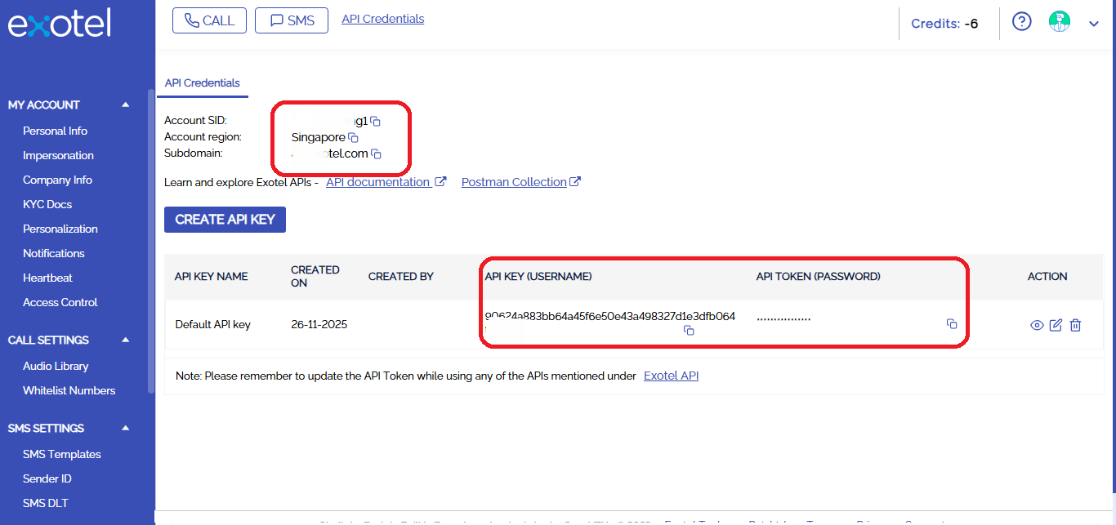The width and height of the screenshot is (1116, 525).
Task: Open Impersonation in sidebar
Action: point(58,155)
